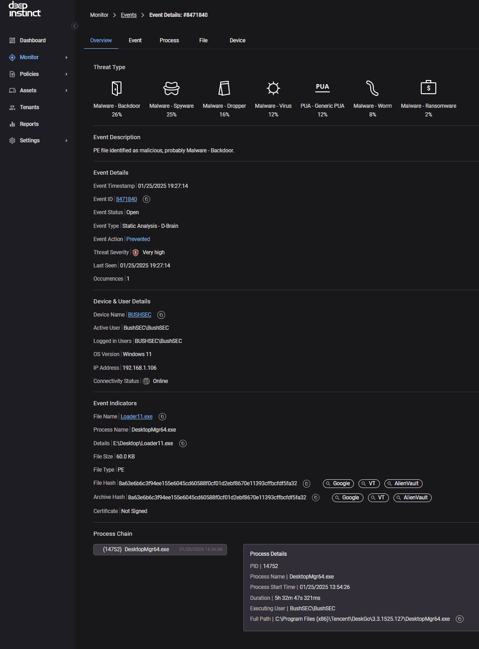Collapse the sidebar with the arrow button
This screenshot has width=479, height=649.
75,26
